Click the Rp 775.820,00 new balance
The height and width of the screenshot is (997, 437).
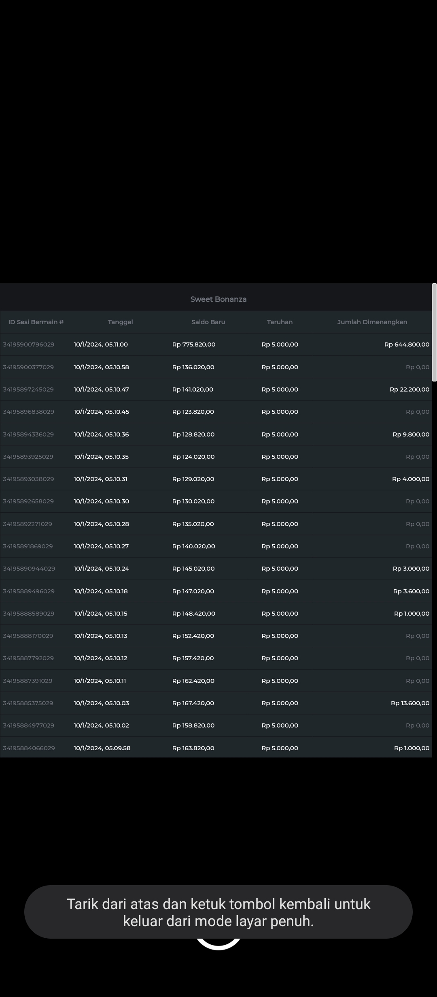point(194,344)
